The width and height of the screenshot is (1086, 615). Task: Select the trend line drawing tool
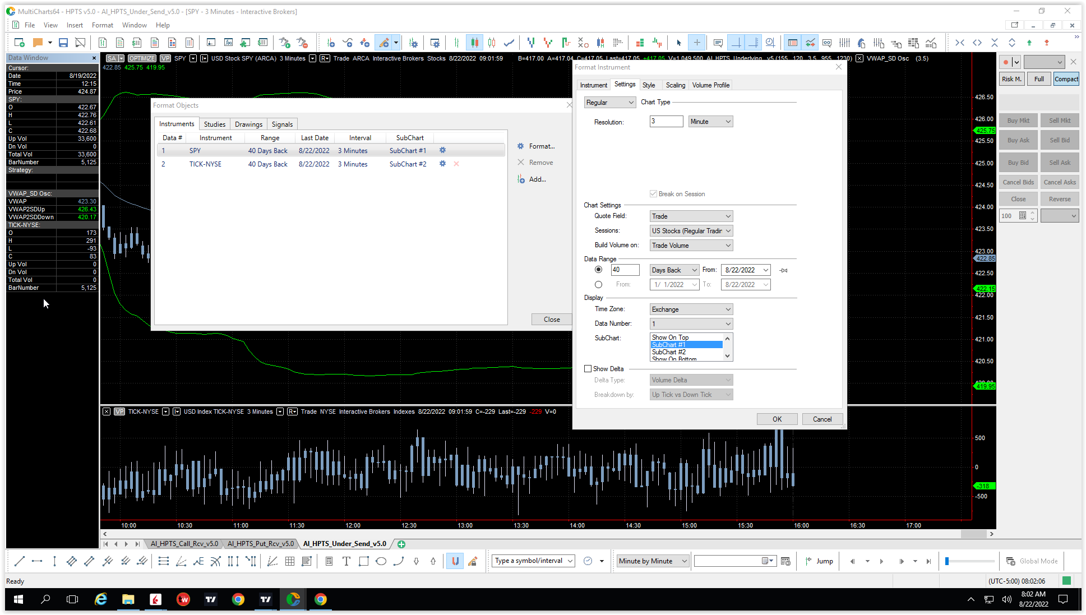(x=20, y=561)
